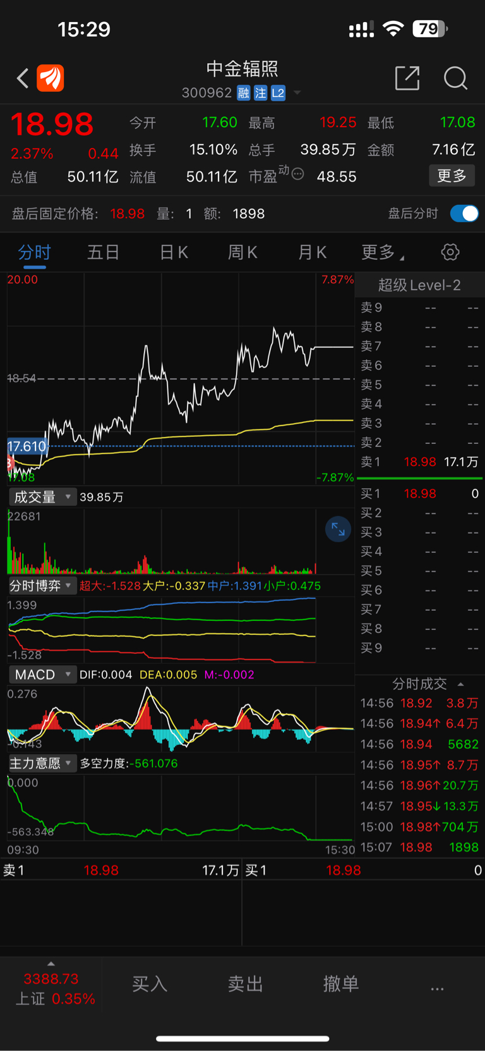This screenshot has height=1051, width=485.
Task: Tap the 14:56 18.92 3.8万 trade row
Action: 419,703
